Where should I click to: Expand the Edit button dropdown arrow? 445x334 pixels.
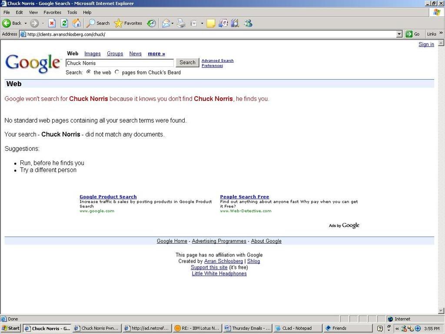[x=202, y=23]
